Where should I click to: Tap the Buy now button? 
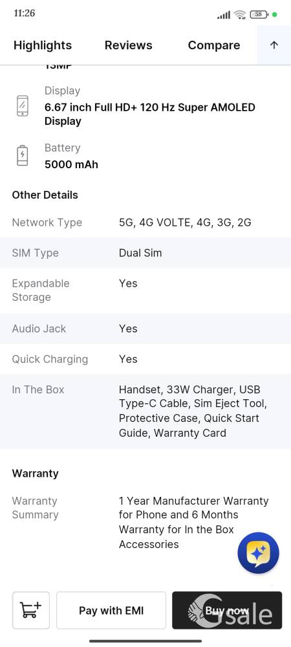click(x=227, y=610)
